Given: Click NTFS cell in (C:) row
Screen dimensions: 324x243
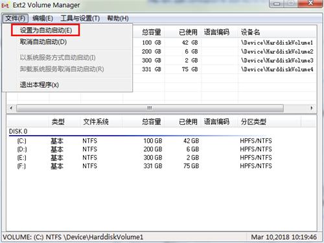Looking at the screenshot, I should coord(90,141).
